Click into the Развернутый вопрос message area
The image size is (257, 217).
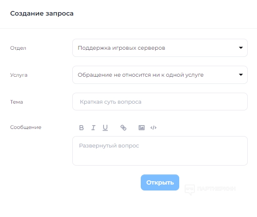160,151
